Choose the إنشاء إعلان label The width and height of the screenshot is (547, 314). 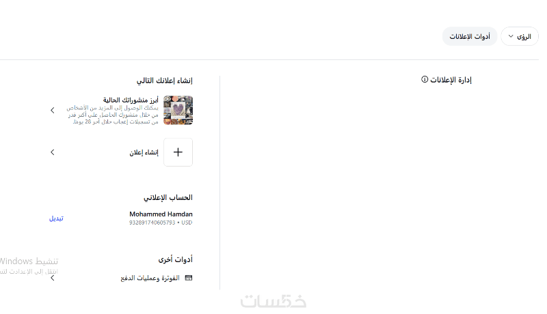[x=144, y=152]
